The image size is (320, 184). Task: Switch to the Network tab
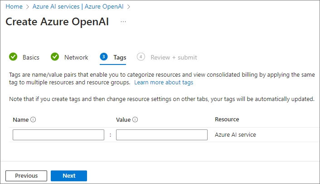tap(76, 57)
